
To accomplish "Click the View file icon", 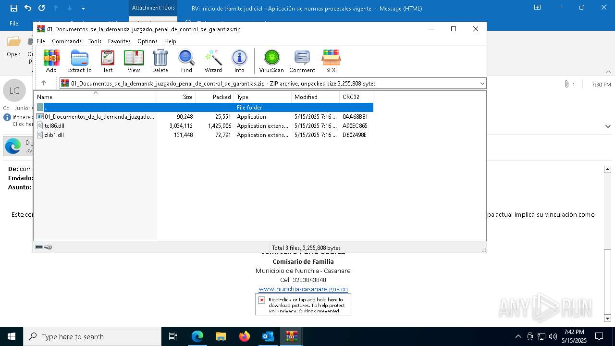I will [134, 61].
